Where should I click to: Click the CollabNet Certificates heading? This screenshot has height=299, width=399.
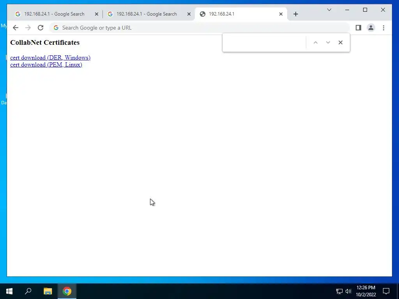tap(45, 42)
